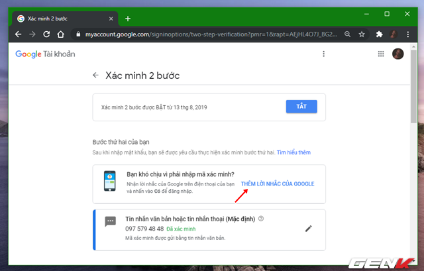Click the browser forward arrow
The width and height of the screenshot is (424, 271).
[32, 34]
